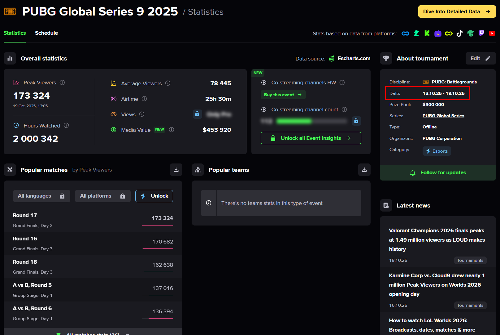Click the Kick platform icon
500x335 pixels.
(427, 33)
